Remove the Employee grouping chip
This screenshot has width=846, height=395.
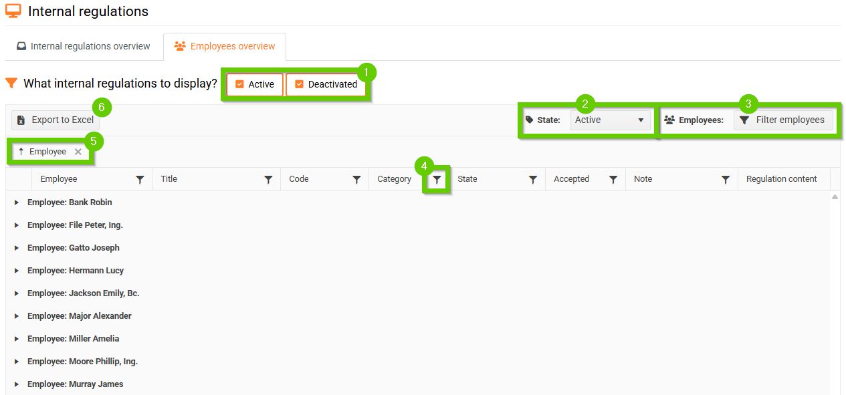(x=78, y=152)
